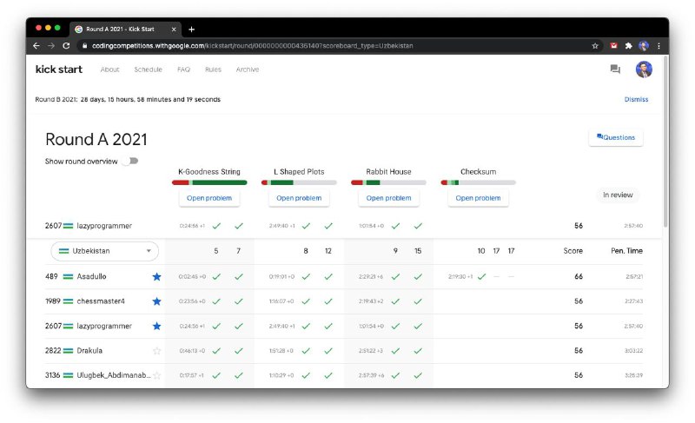Click Asadullo's score of 66
Screen dimensions: 695x423
[x=579, y=276]
